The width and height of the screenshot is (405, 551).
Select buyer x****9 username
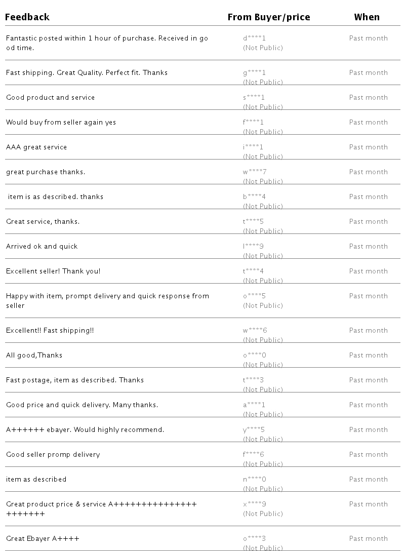click(255, 504)
